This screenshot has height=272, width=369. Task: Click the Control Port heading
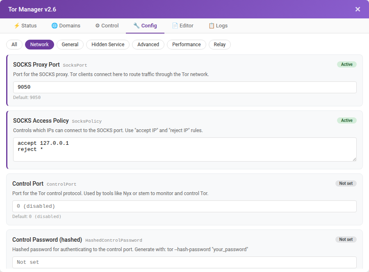click(28, 184)
